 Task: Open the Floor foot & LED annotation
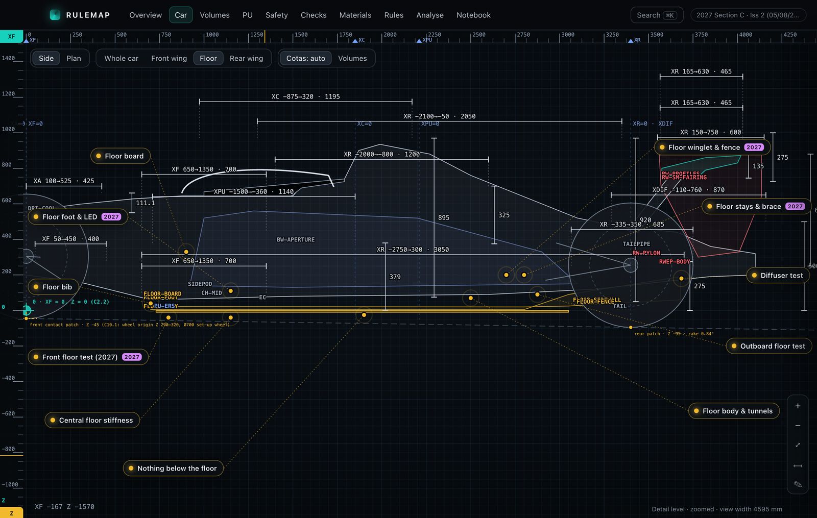(78, 216)
